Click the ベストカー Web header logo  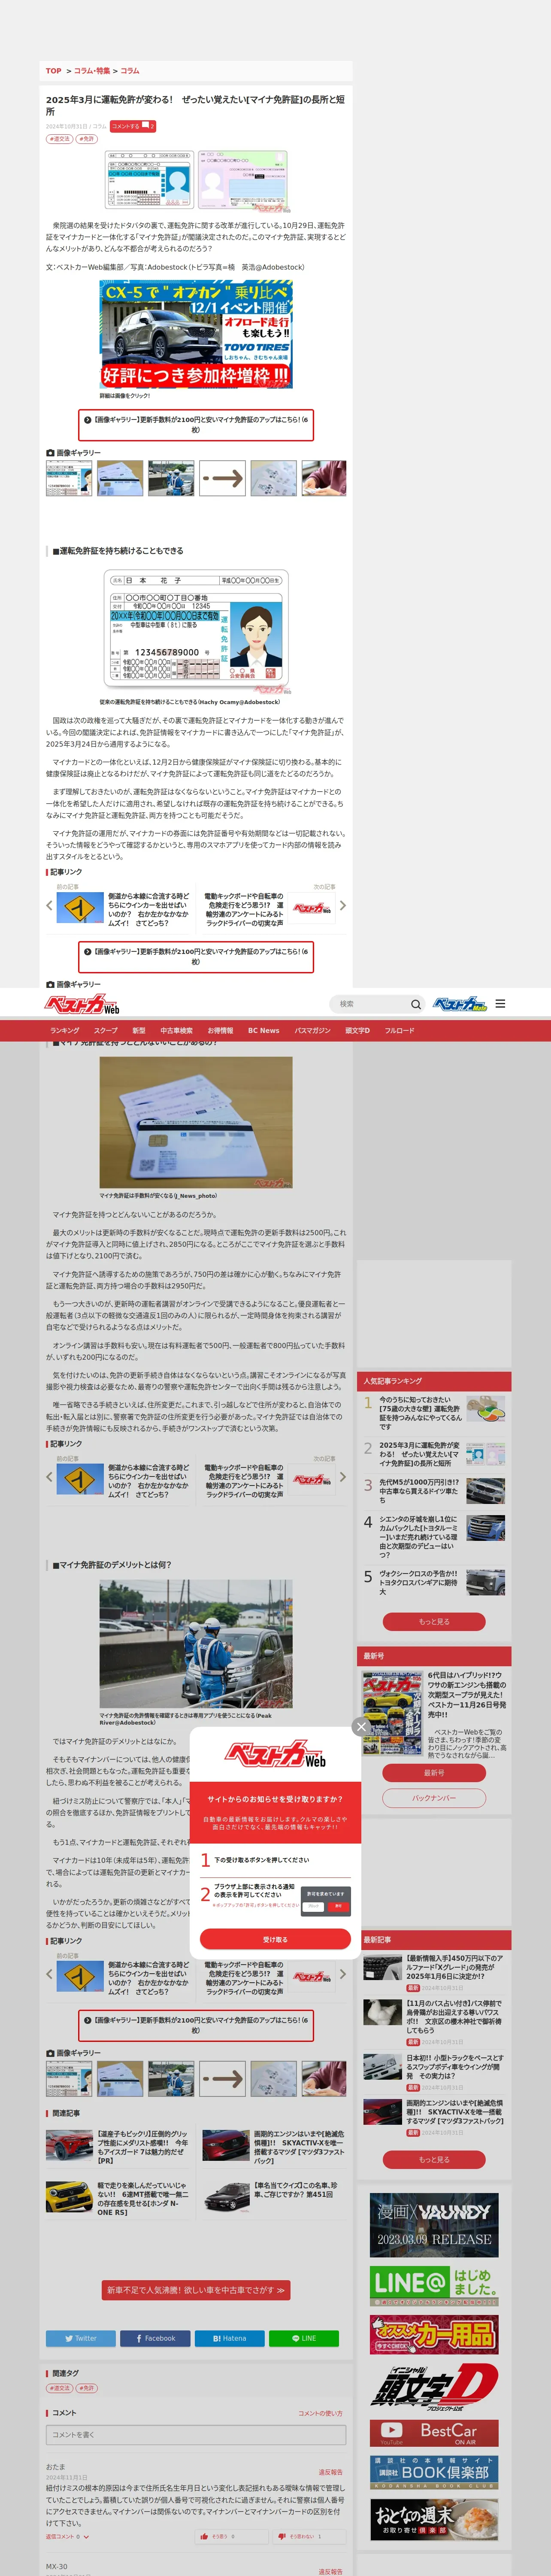[x=82, y=1004]
